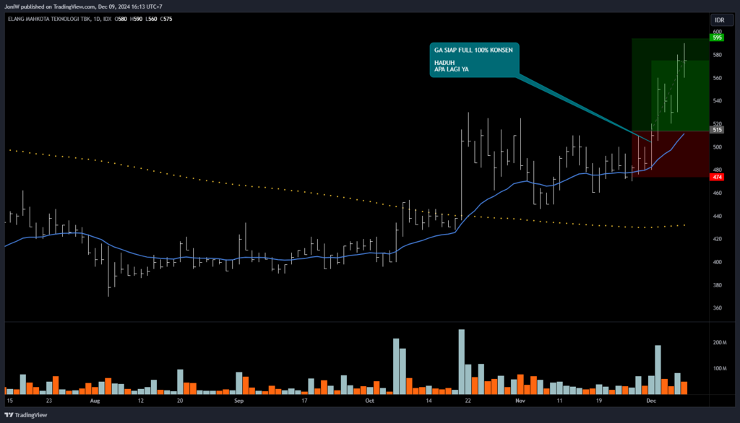Click the Oct label on the date axis
Image resolution: width=740 pixels, height=423 pixels.
pyautogui.click(x=370, y=399)
